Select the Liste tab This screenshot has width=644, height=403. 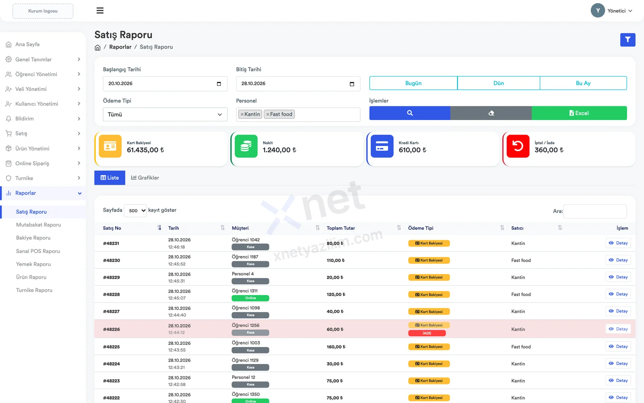(x=109, y=178)
